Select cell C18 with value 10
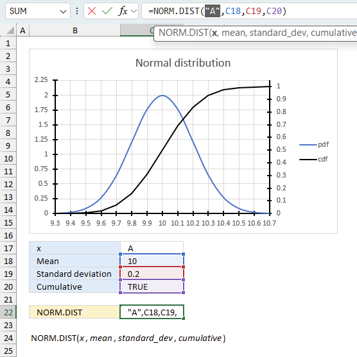Screen dimensions: 357x357 tap(152, 261)
